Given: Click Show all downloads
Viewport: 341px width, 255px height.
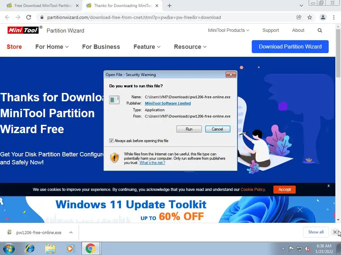Looking at the screenshot, I should [x=316, y=232].
